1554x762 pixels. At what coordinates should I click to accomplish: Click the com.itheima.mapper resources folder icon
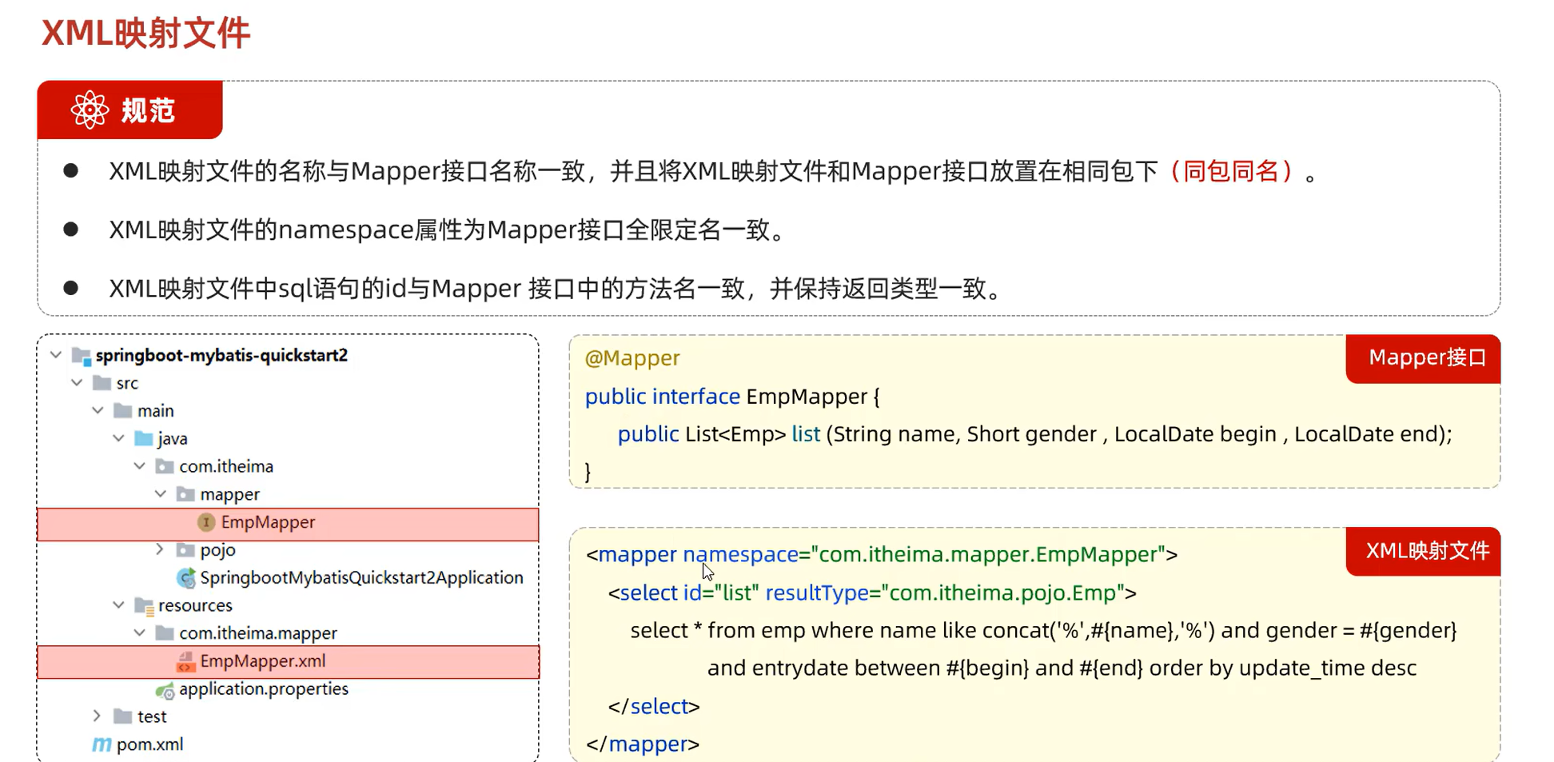(x=165, y=632)
